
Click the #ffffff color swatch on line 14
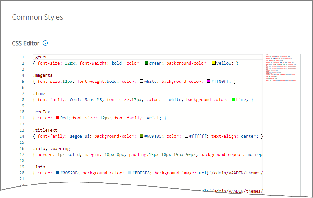[x=186, y=136]
